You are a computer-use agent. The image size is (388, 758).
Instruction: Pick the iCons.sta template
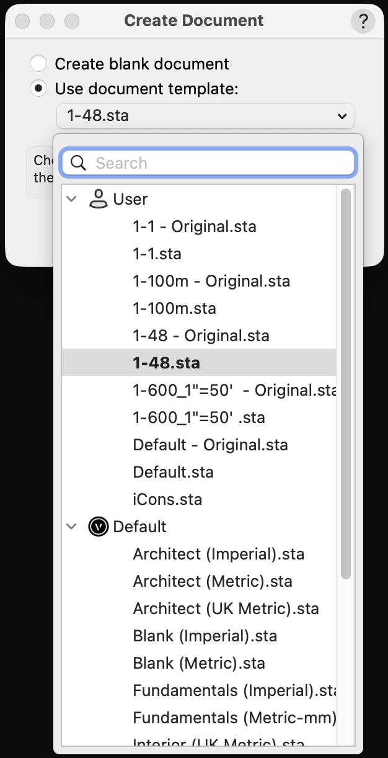click(167, 499)
